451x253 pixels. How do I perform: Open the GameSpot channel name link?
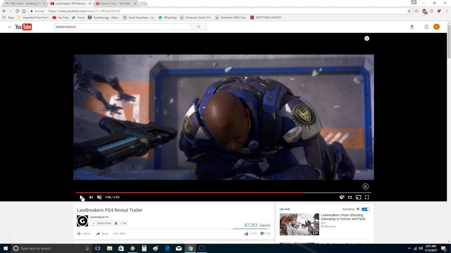tap(97, 217)
